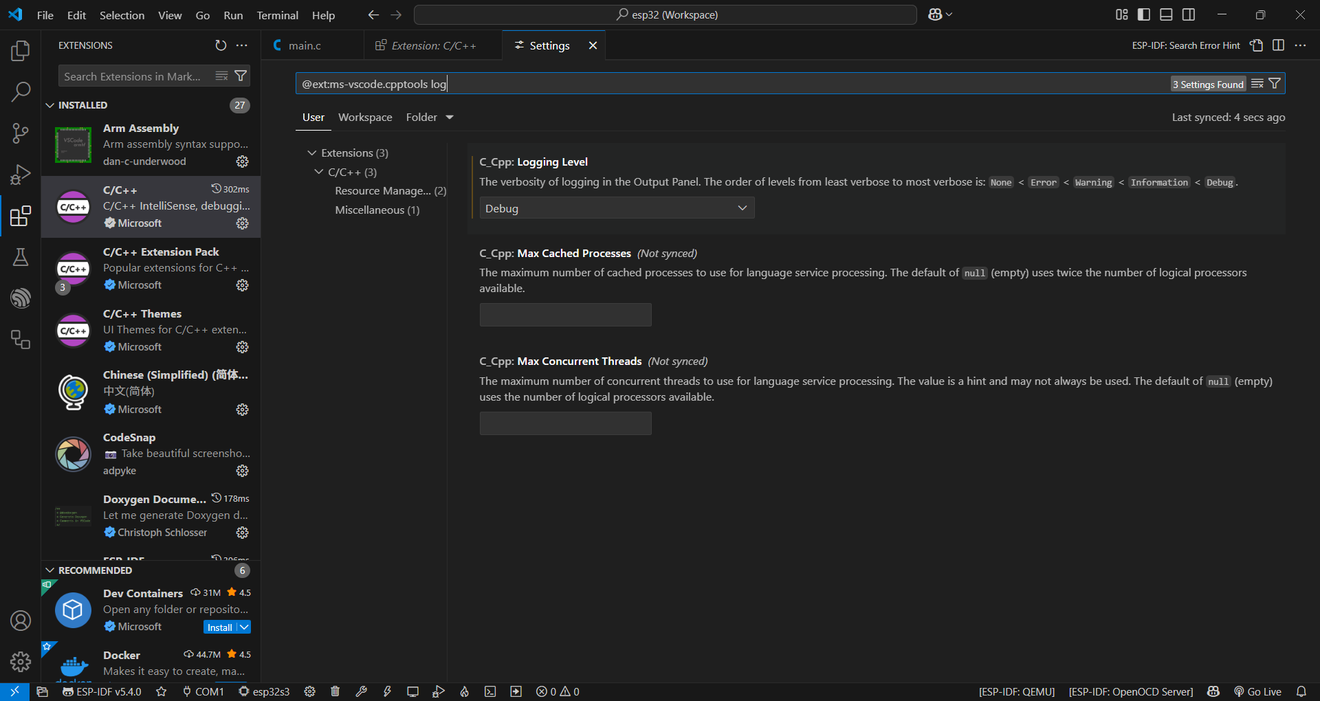Open Extensions view more actions menu
Screen dimensions: 1320x701
(x=241, y=45)
